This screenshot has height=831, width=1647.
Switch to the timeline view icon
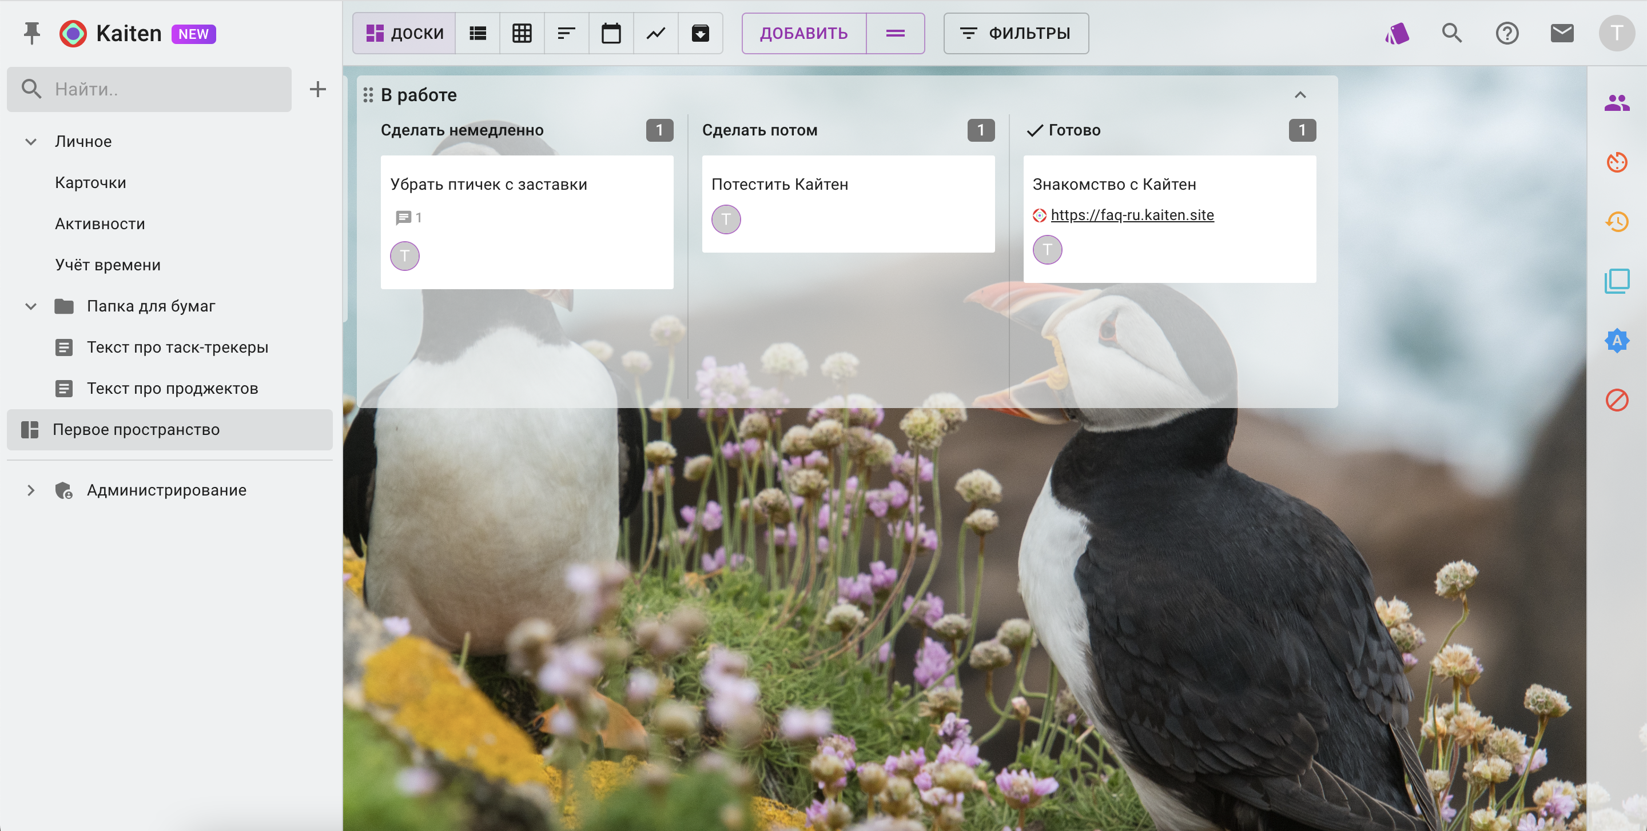pos(567,33)
